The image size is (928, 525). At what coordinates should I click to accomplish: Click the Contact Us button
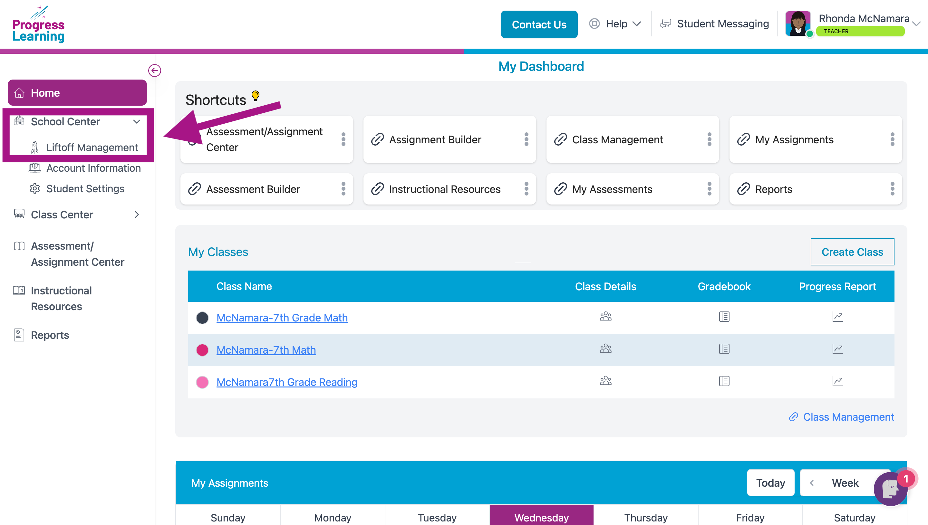[539, 24]
